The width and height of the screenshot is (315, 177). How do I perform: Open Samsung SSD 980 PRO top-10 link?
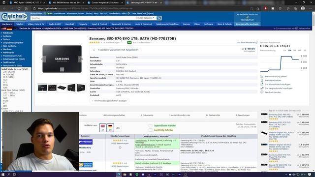[x=281, y=116]
